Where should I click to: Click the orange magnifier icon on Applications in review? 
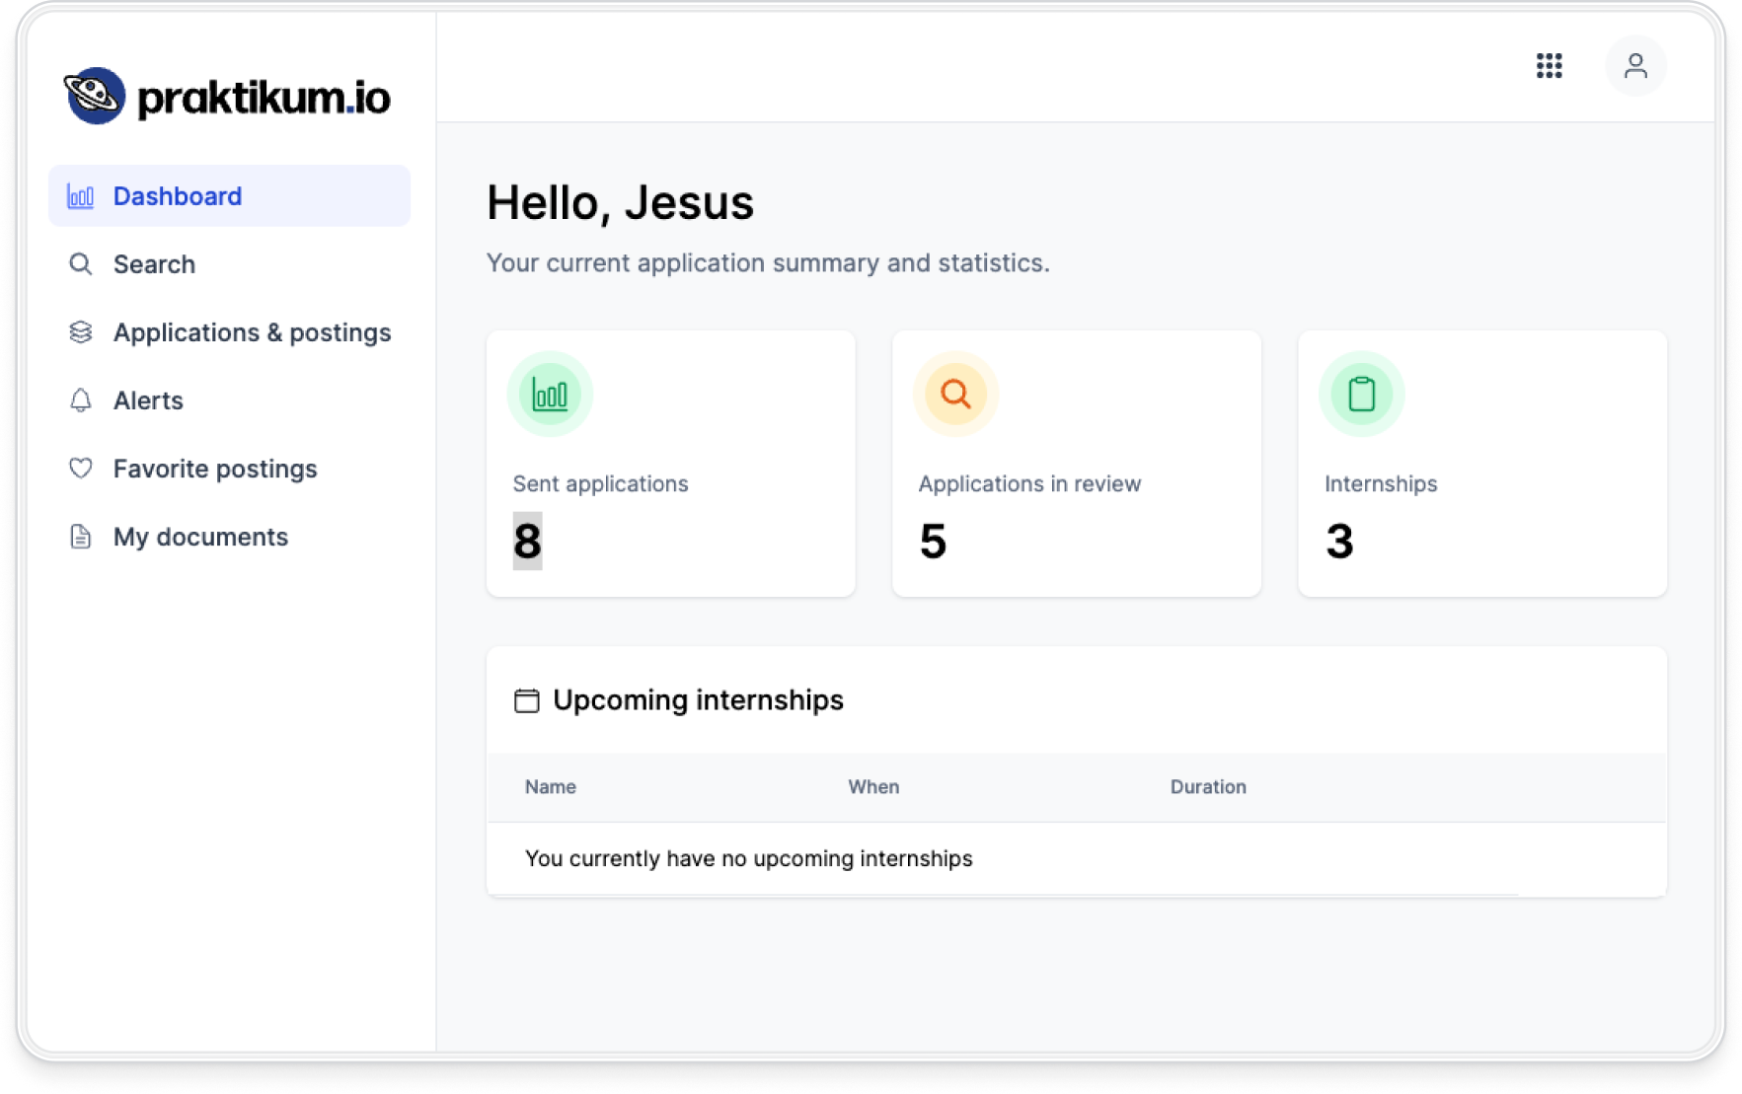click(954, 393)
